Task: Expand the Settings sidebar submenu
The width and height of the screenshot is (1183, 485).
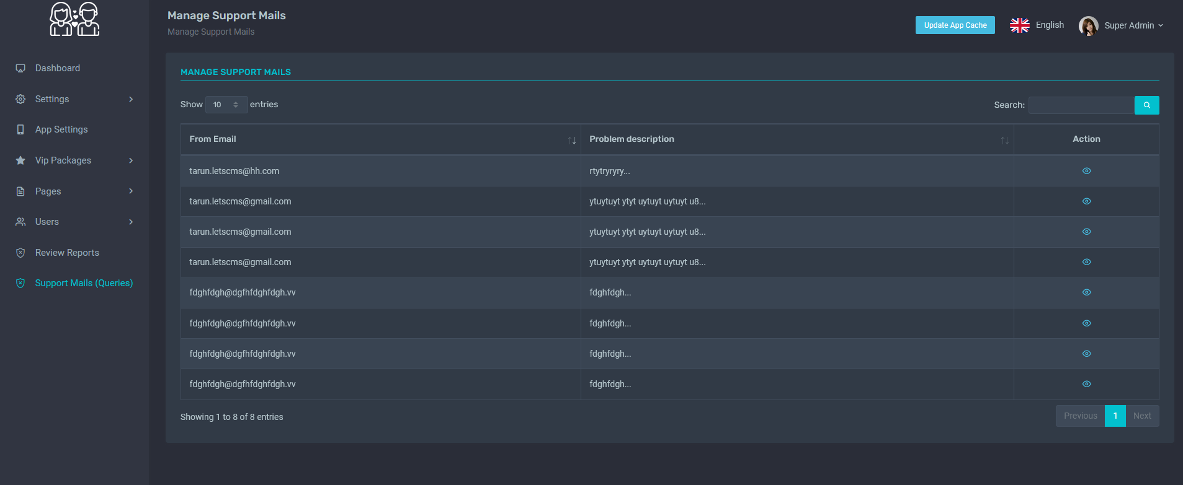Action: coord(74,99)
